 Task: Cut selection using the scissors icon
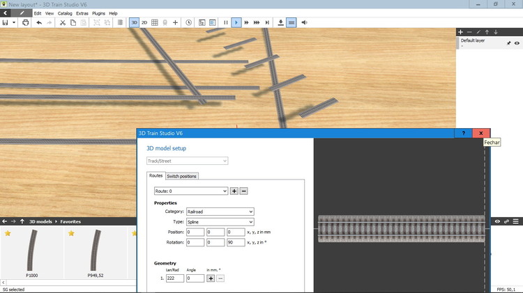(x=62, y=23)
